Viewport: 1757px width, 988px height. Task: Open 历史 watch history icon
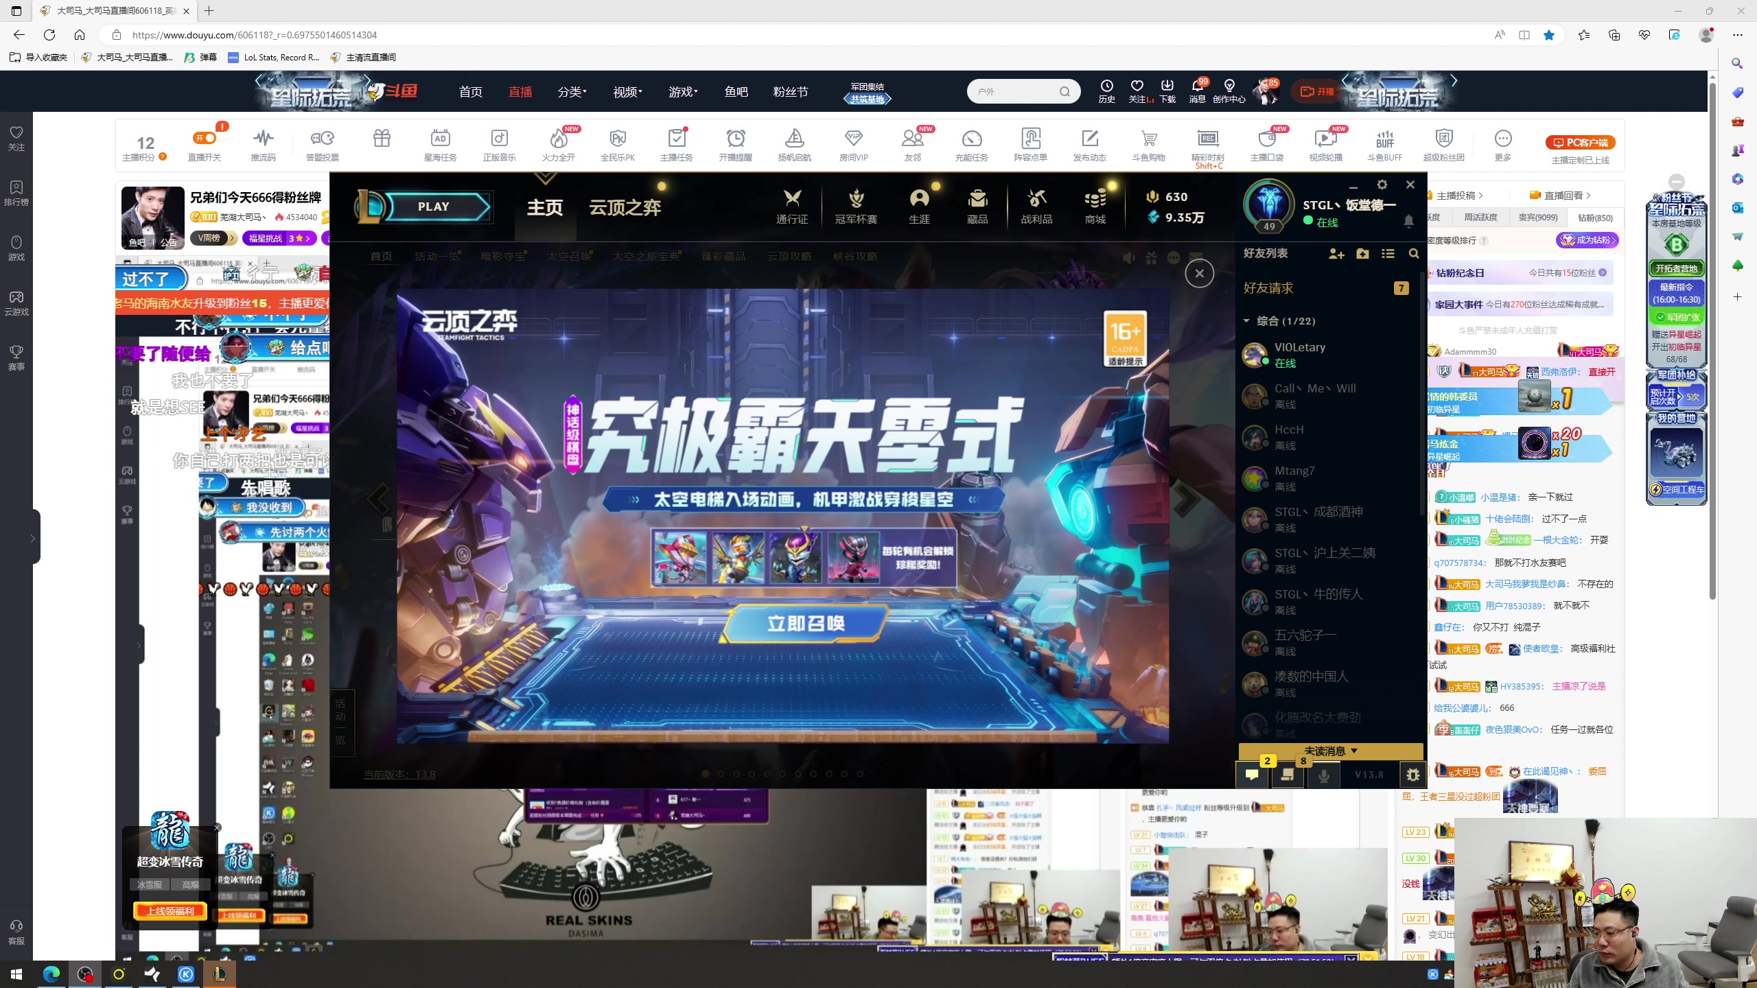1106,91
